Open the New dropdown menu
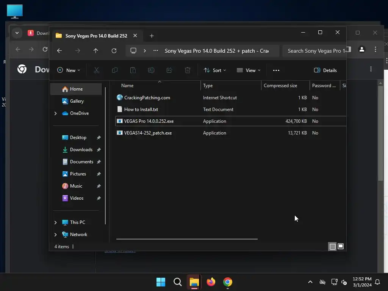 (69, 70)
